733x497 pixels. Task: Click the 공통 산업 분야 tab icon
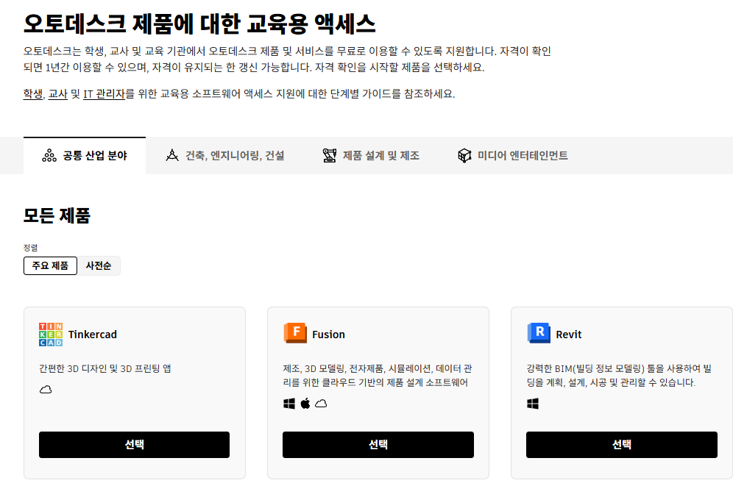(x=49, y=156)
